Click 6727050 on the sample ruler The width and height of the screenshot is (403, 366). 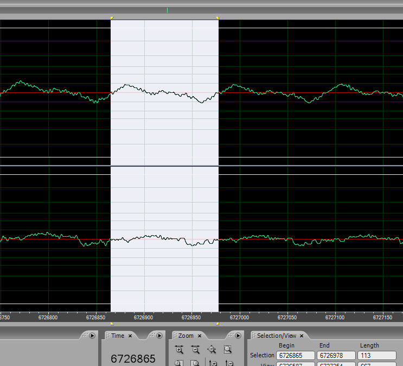(287, 317)
